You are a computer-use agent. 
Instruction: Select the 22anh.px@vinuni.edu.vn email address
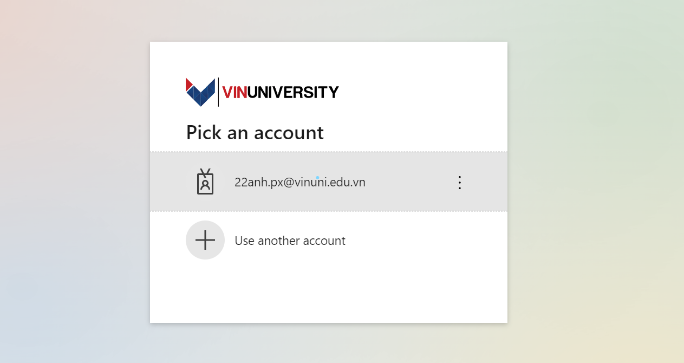(x=299, y=183)
